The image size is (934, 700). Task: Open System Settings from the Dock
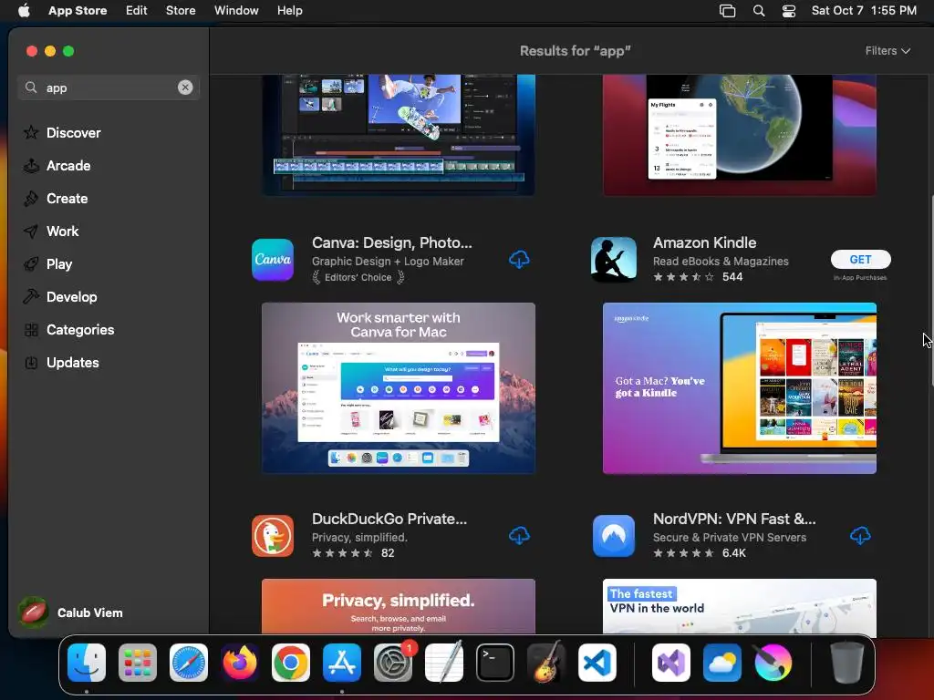[x=393, y=663]
